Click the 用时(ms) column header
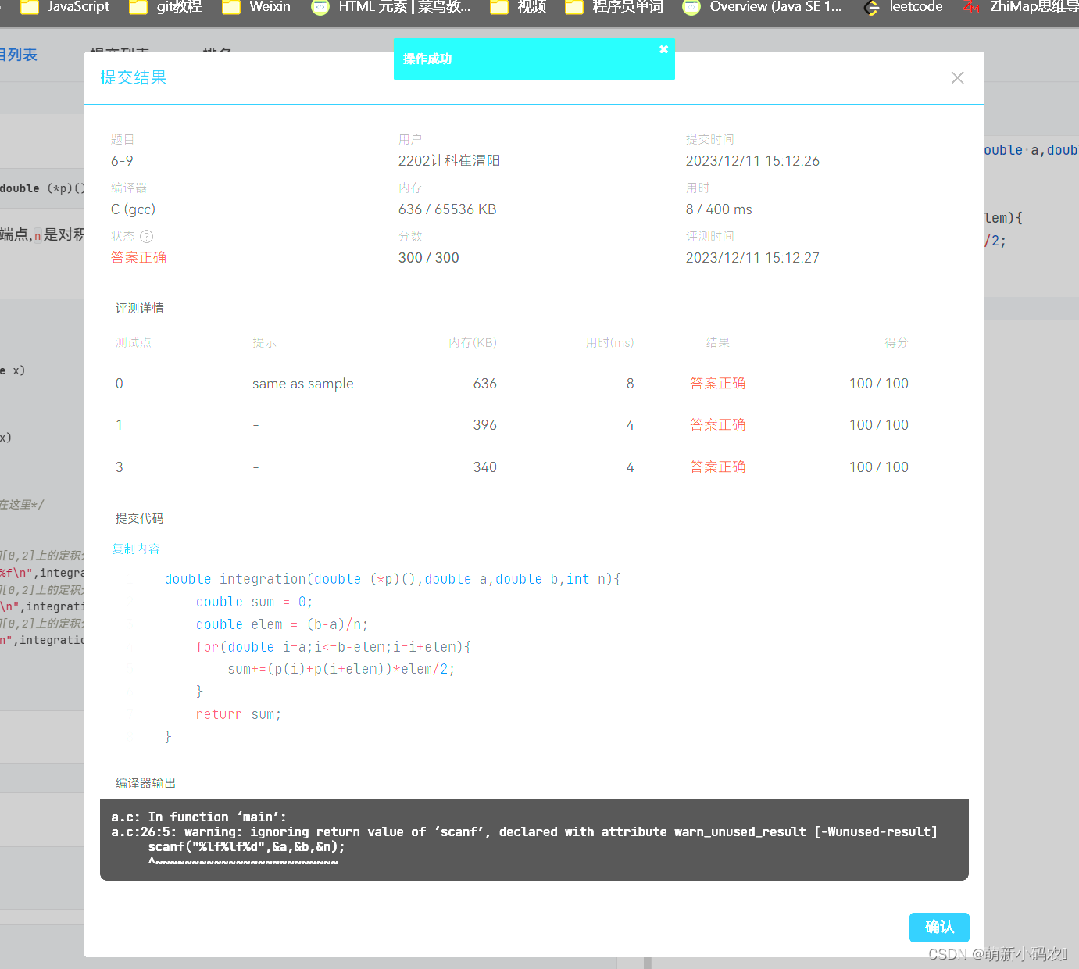 (x=610, y=342)
